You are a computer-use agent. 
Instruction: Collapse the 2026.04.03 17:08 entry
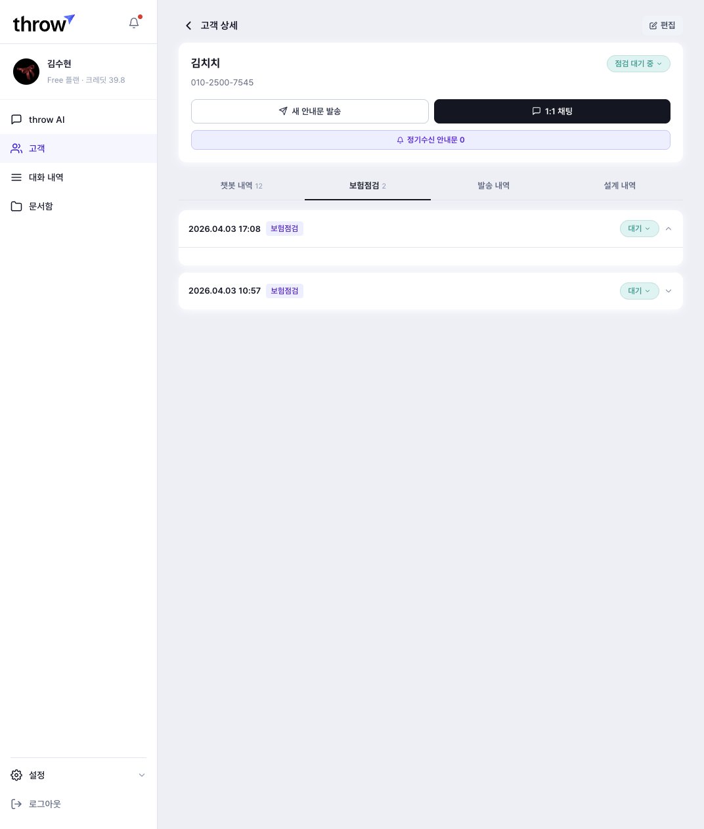[x=669, y=229]
